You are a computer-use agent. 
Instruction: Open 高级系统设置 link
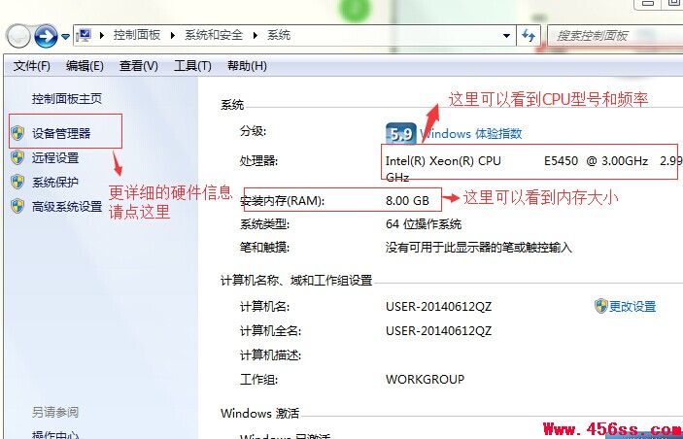point(67,207)
